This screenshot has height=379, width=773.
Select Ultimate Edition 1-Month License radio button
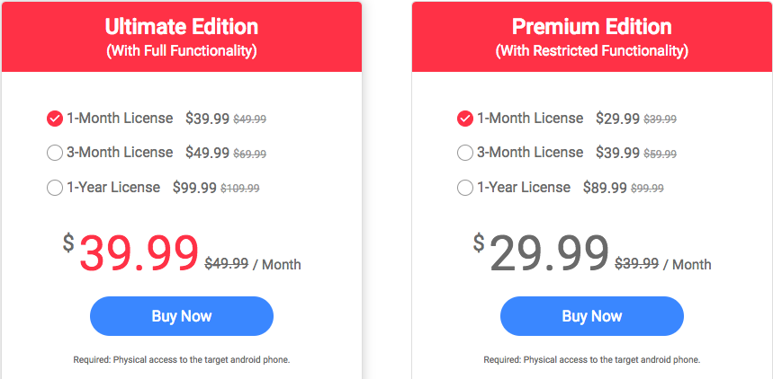(55, 119)
